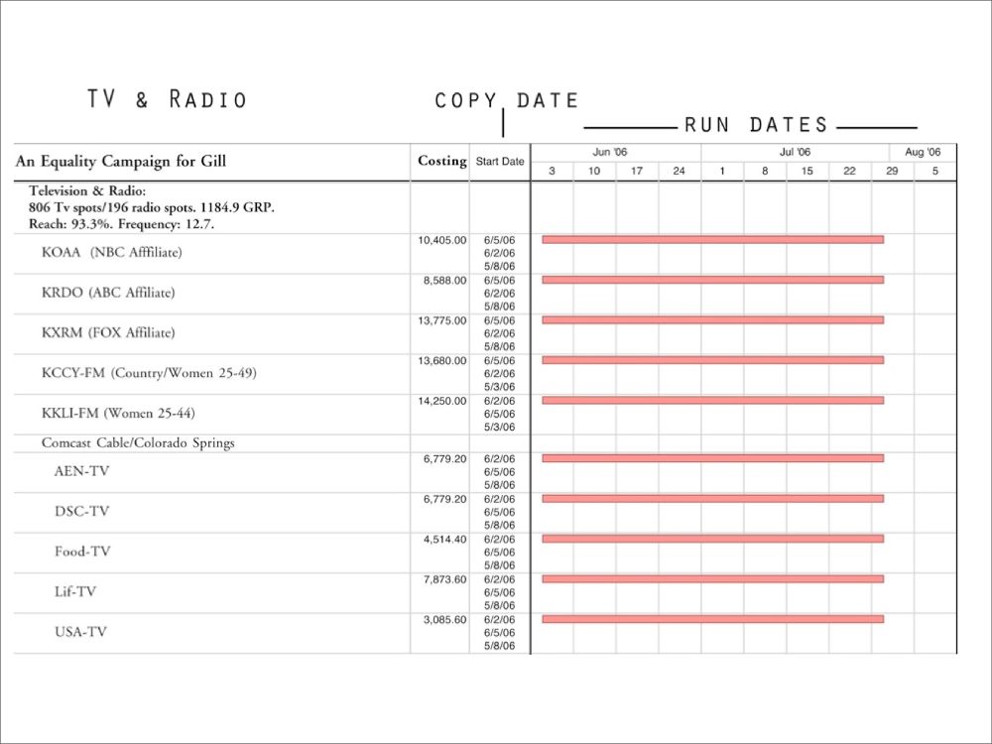Select the DSC-TV row label

click(81, 511)
